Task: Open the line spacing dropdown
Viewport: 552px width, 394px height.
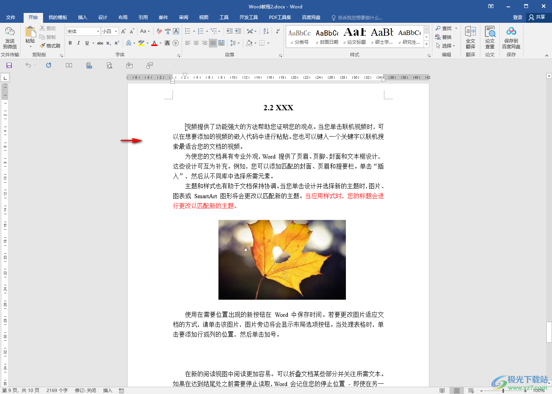Action: (x=235, y=43)
